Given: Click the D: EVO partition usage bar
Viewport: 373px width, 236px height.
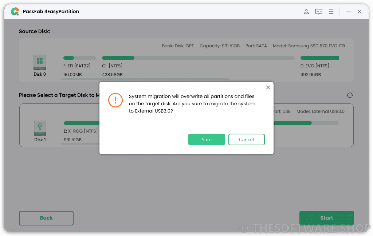Looking at the screenshot, I should click(319, 58).
